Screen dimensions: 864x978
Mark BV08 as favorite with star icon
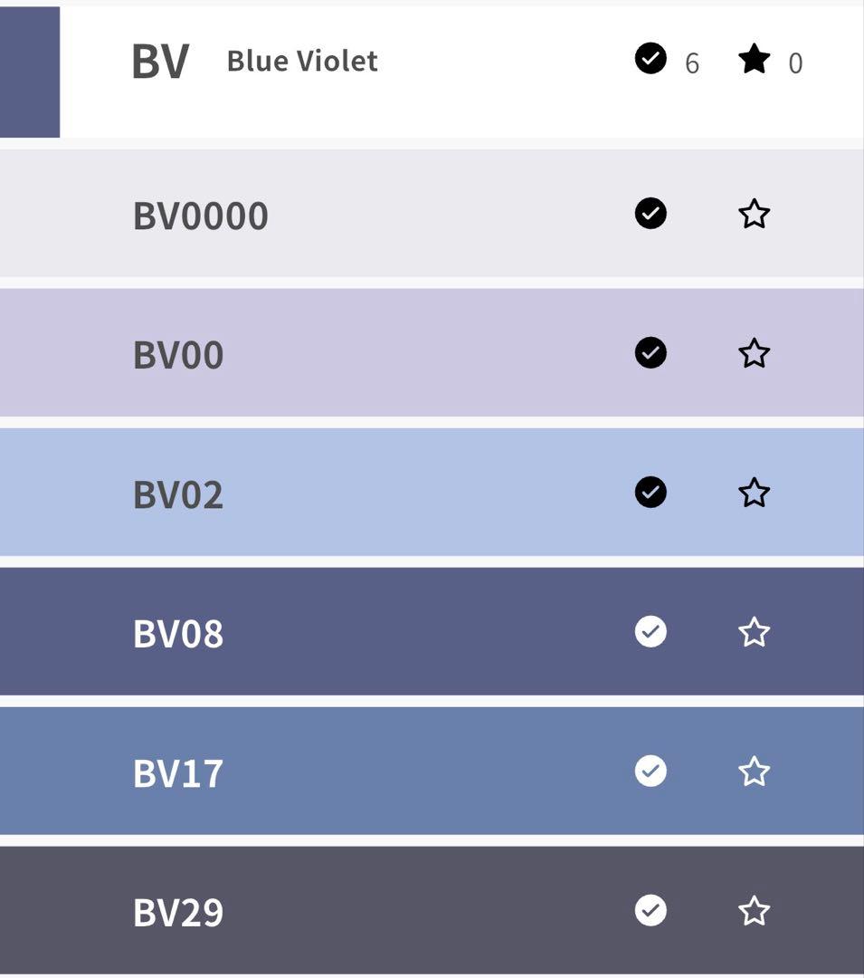click(754, 632)
